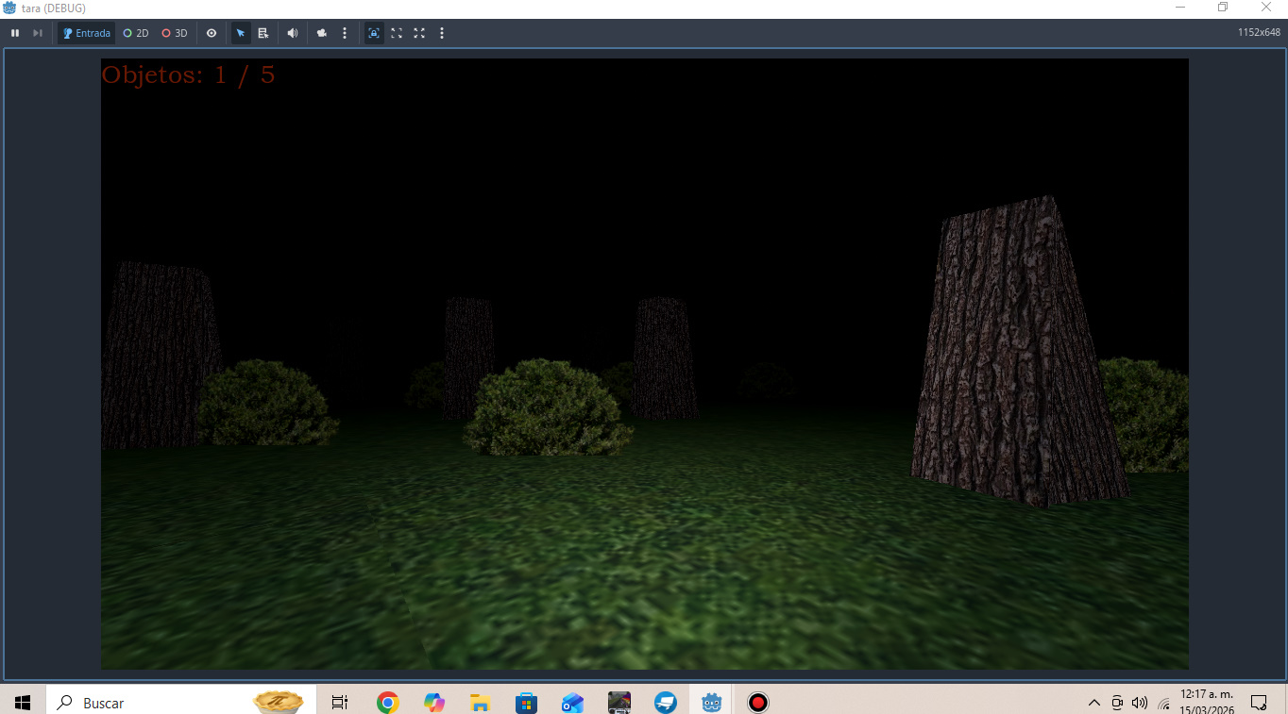Click the pie image in search box
This screenshot has width=1288, height=714.
point(279,703)
